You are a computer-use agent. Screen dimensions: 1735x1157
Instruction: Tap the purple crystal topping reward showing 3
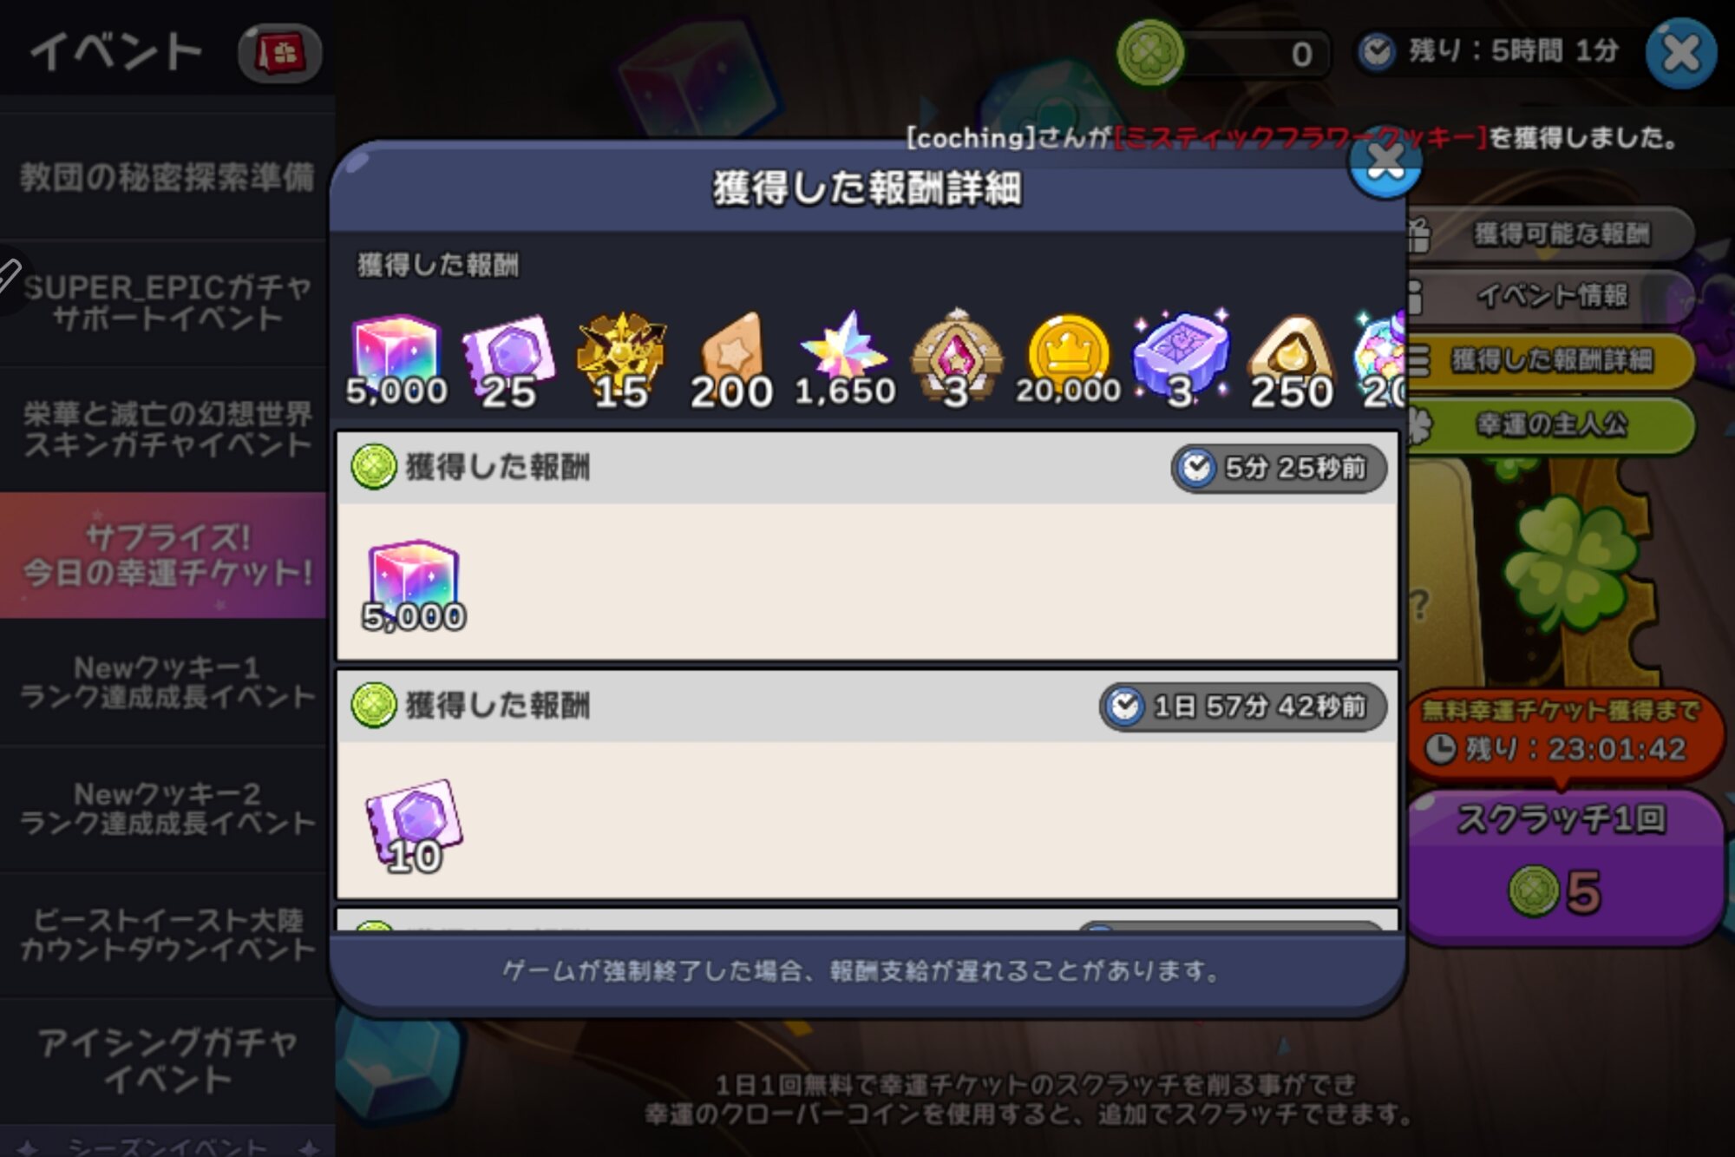tap(1181, 358)
